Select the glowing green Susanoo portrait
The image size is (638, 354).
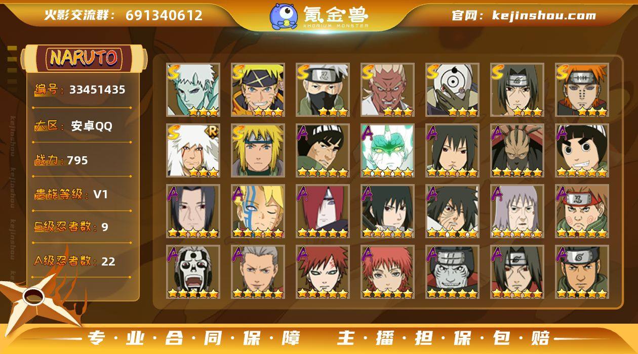[x=387, y=150]
